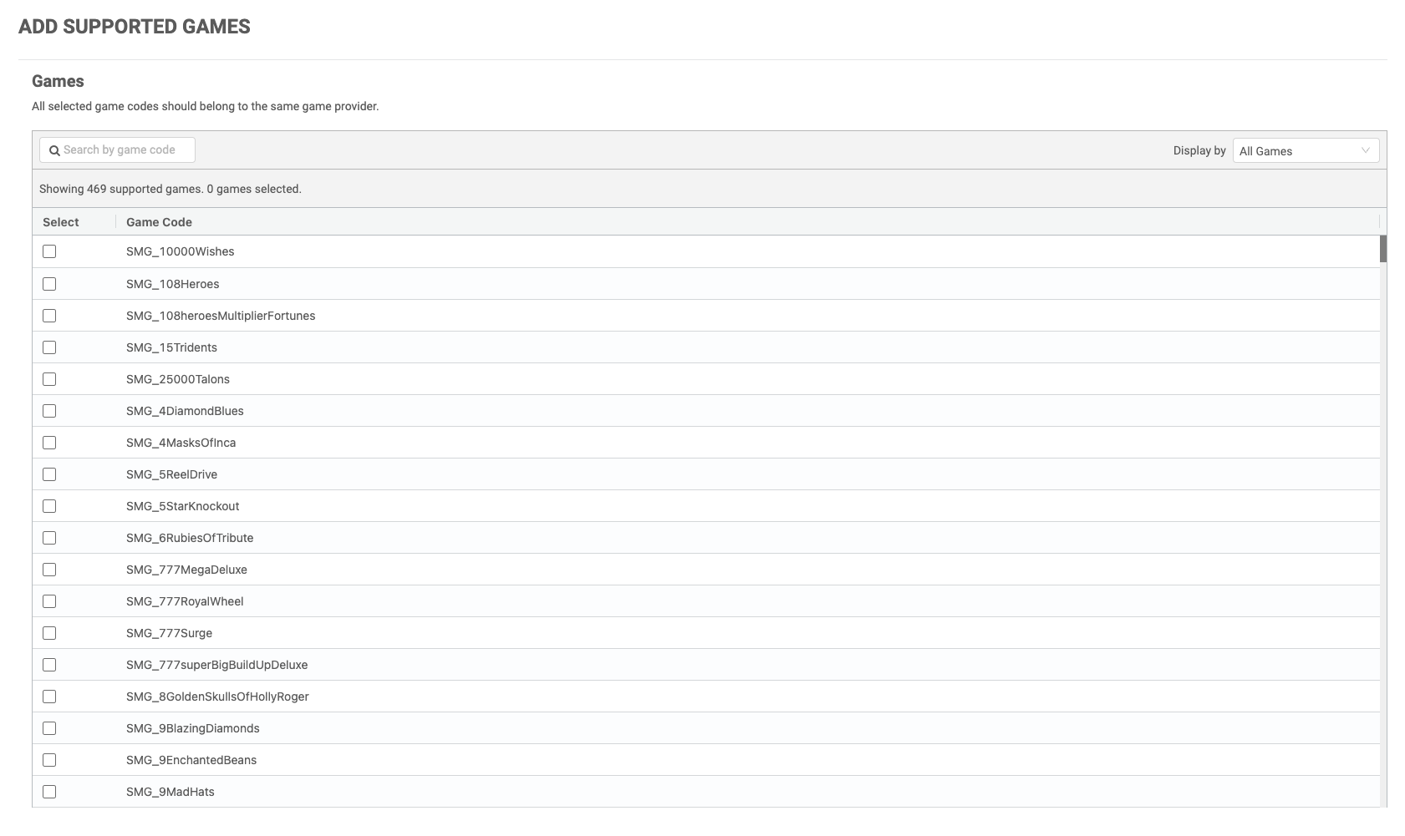Screen dimensions: 1405x836
Task: Select the SMG_25000Talons checkbox
Action: (49, 379)
